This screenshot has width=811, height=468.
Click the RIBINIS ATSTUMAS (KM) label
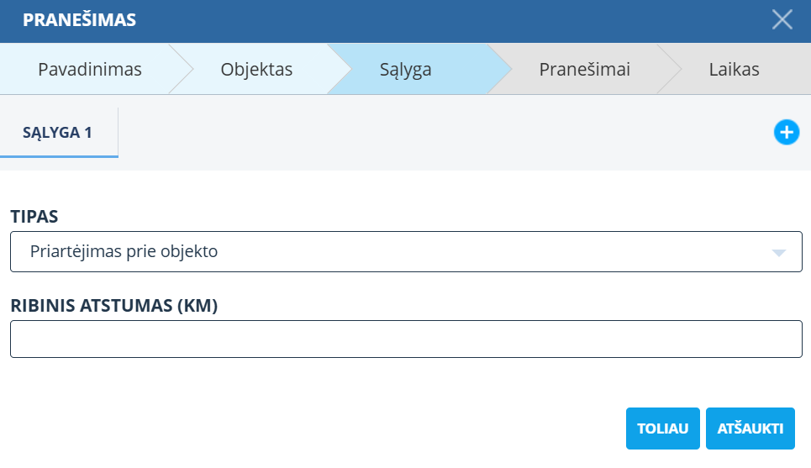click(x=113, y=306)
